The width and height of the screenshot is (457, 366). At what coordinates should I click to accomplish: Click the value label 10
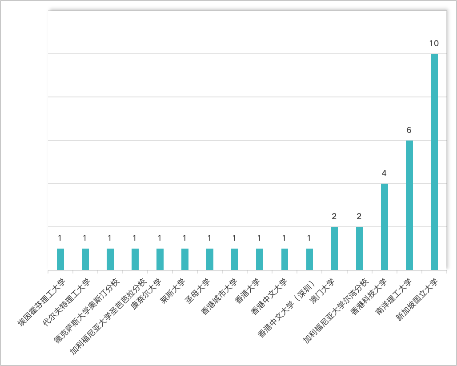pyautogui.click(x=434, y=44)
